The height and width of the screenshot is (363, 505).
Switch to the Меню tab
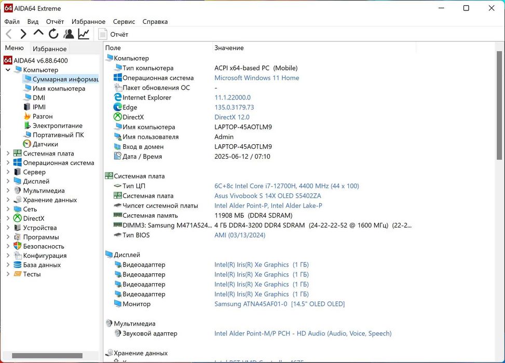tap(14, 48)
